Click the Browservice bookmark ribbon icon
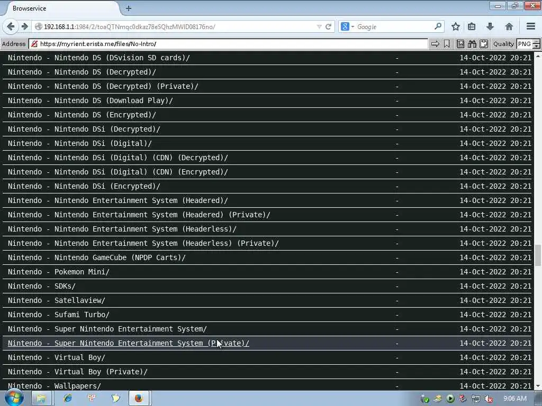This screenshot has width=542, height=406. coord(447,44)
